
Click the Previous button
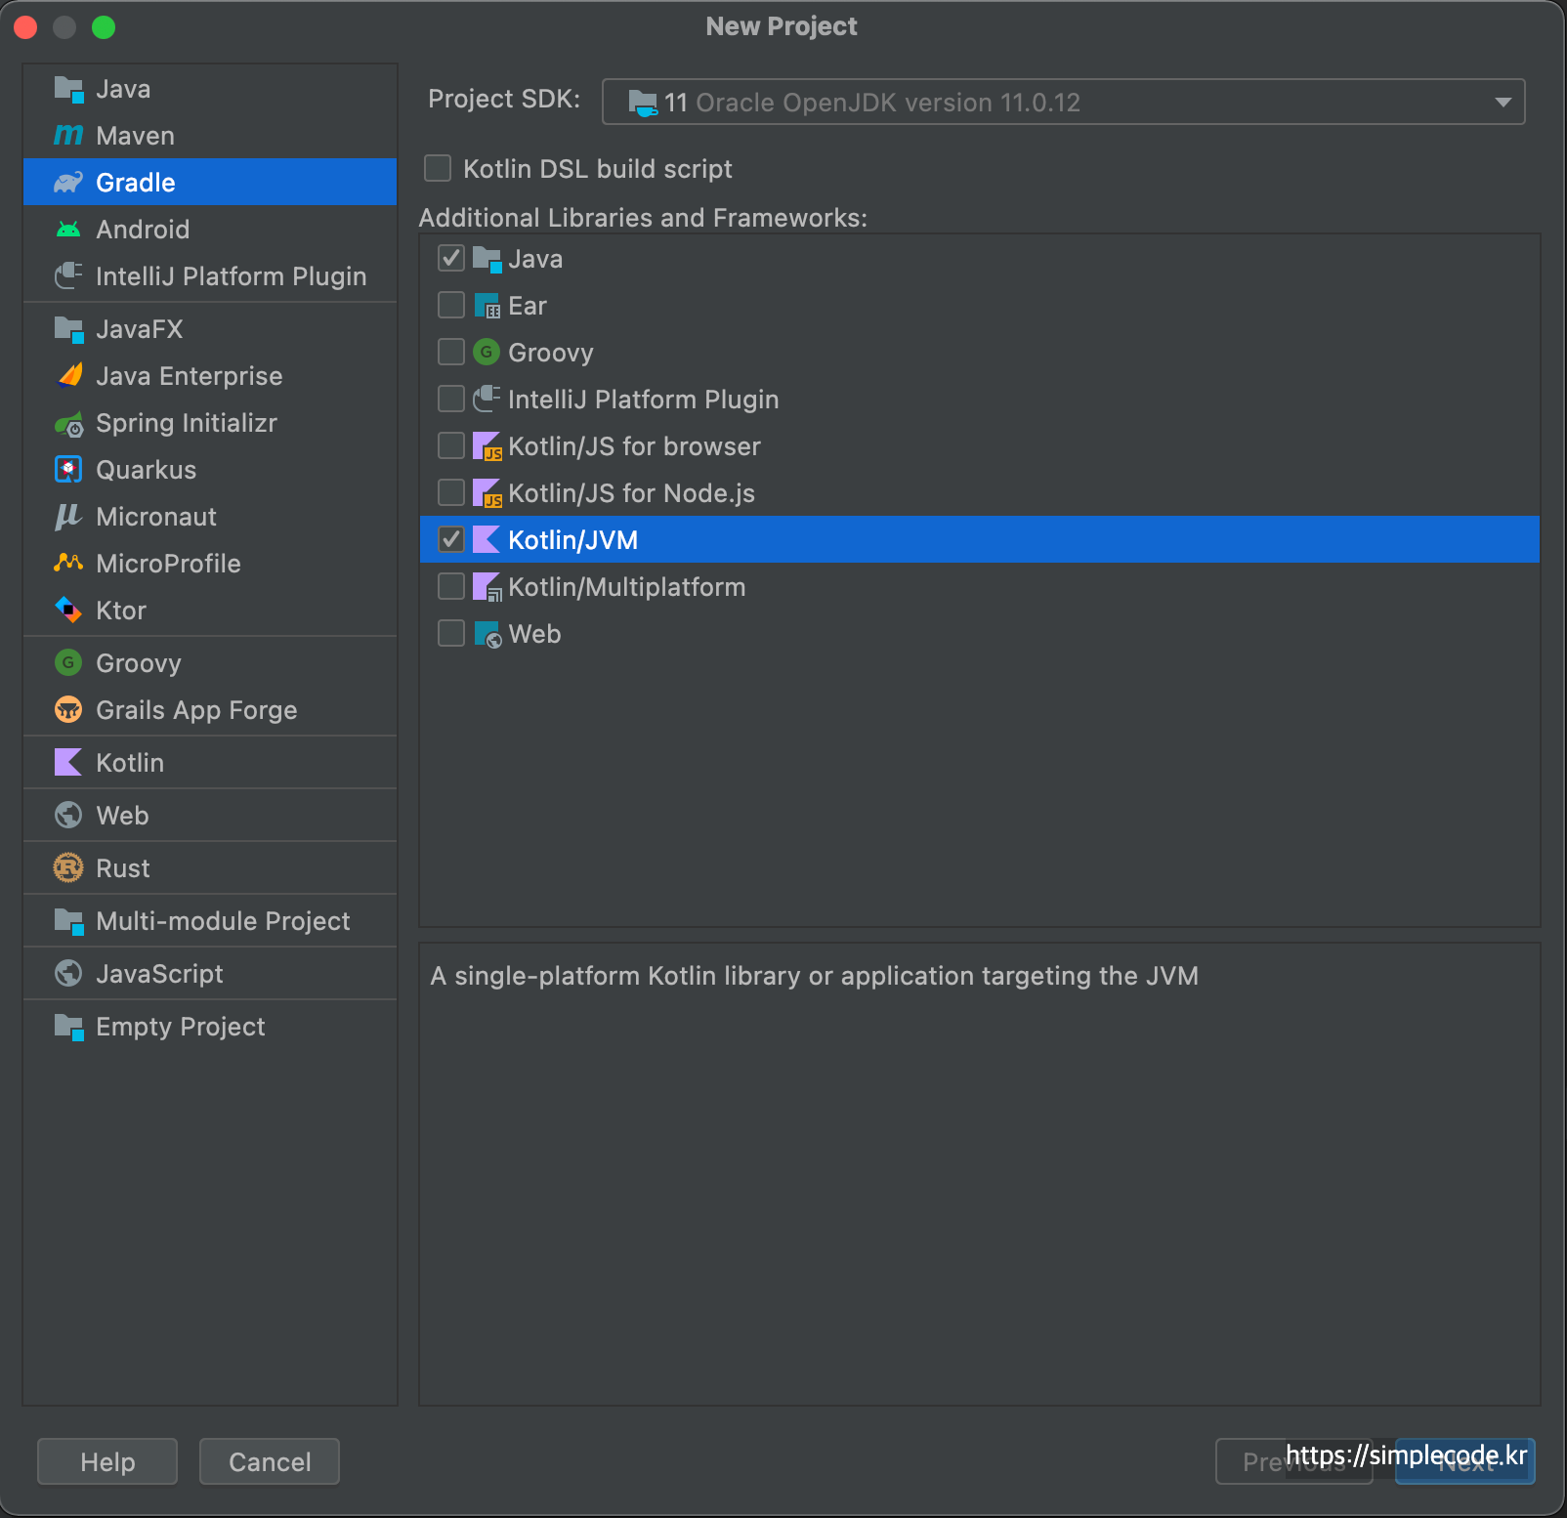point(1294,1462)
